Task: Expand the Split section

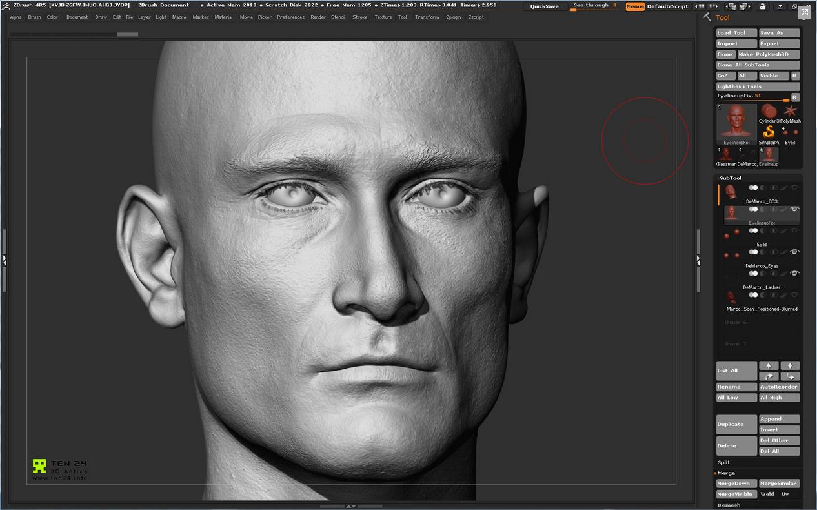Action: tap(724, 462)
